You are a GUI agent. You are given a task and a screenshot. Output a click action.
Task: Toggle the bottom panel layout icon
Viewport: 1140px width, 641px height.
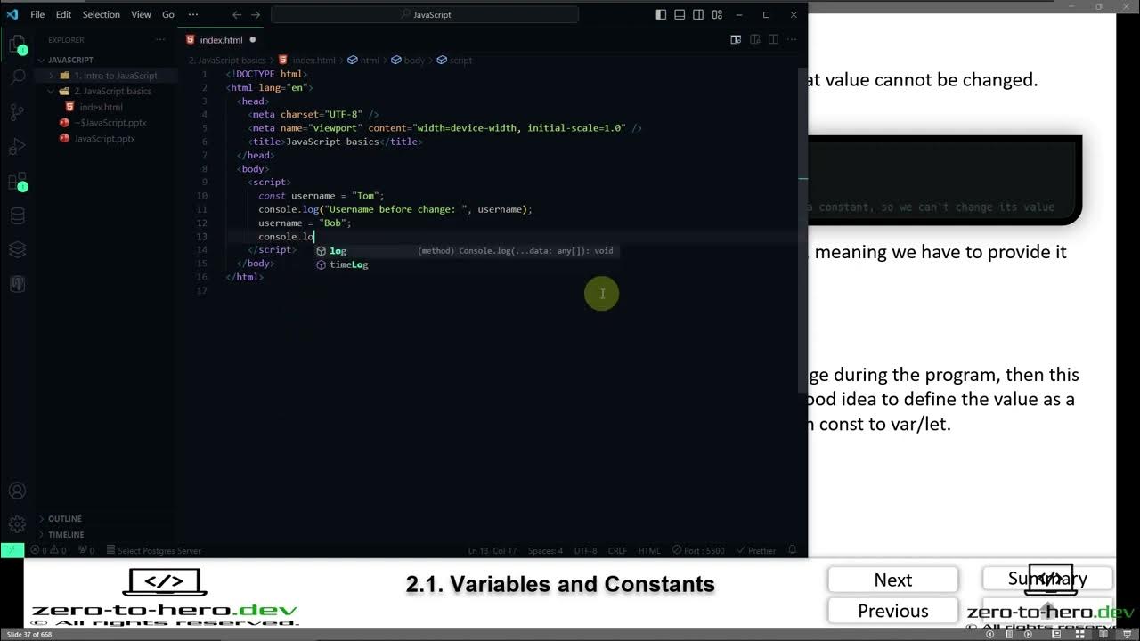point(680,14)
